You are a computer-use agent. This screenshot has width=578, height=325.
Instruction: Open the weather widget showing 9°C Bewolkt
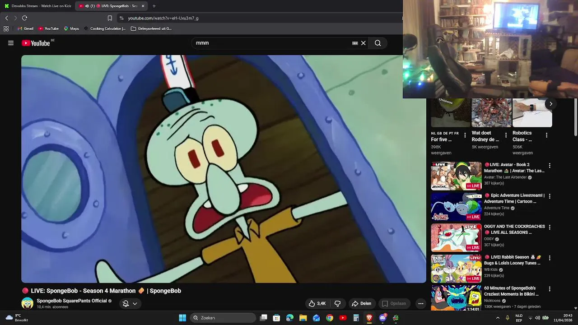16,318
